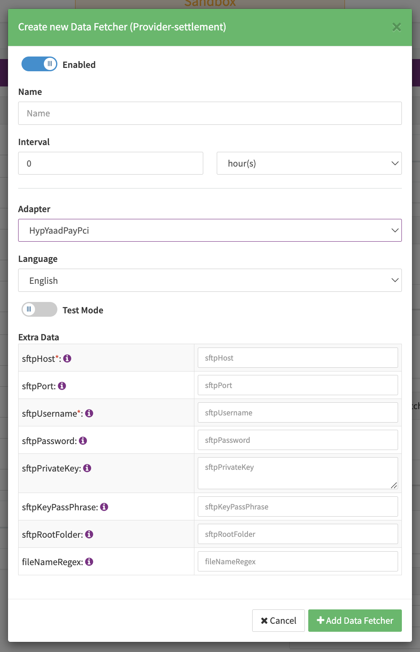Image resolution: width=420 pixels, height=652 pixels.
Task: Click the info icon next to sftpHost
Action: click(x=67, y=358)
